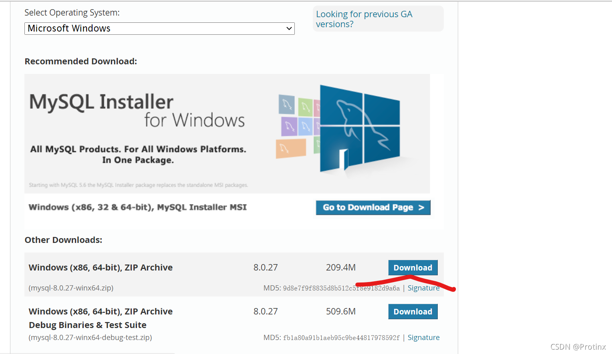Click 'All MySQL Products. For All Windows Platforms.' text
This screenshot has height=354, width=612.
click(138, 149)
